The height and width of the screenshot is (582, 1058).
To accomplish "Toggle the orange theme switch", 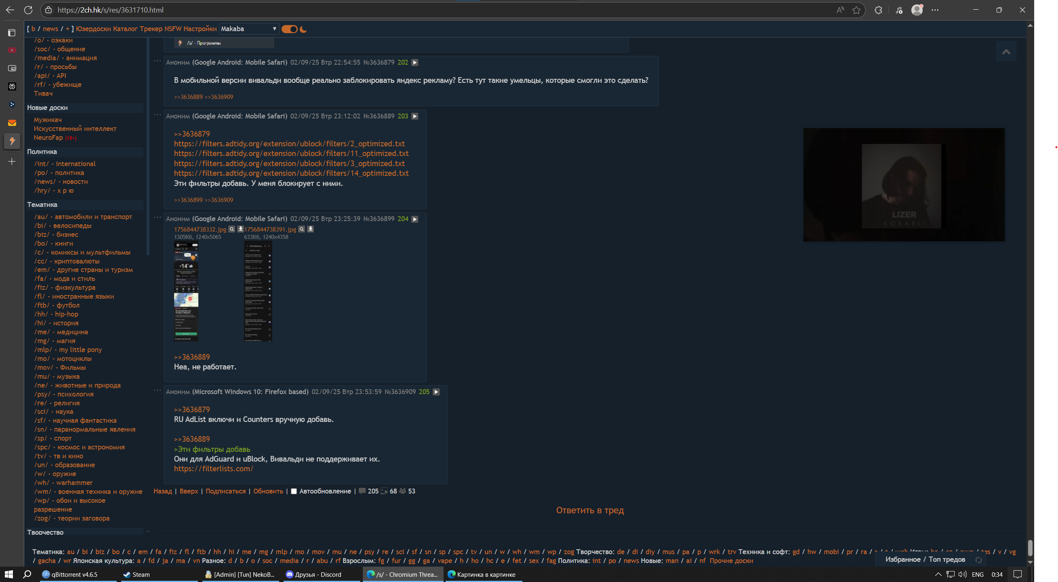I will click(x=290, y=29).
